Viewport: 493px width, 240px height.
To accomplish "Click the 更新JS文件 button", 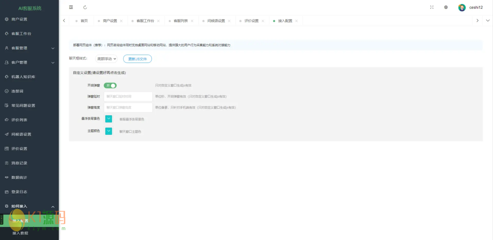I will 137,59.
